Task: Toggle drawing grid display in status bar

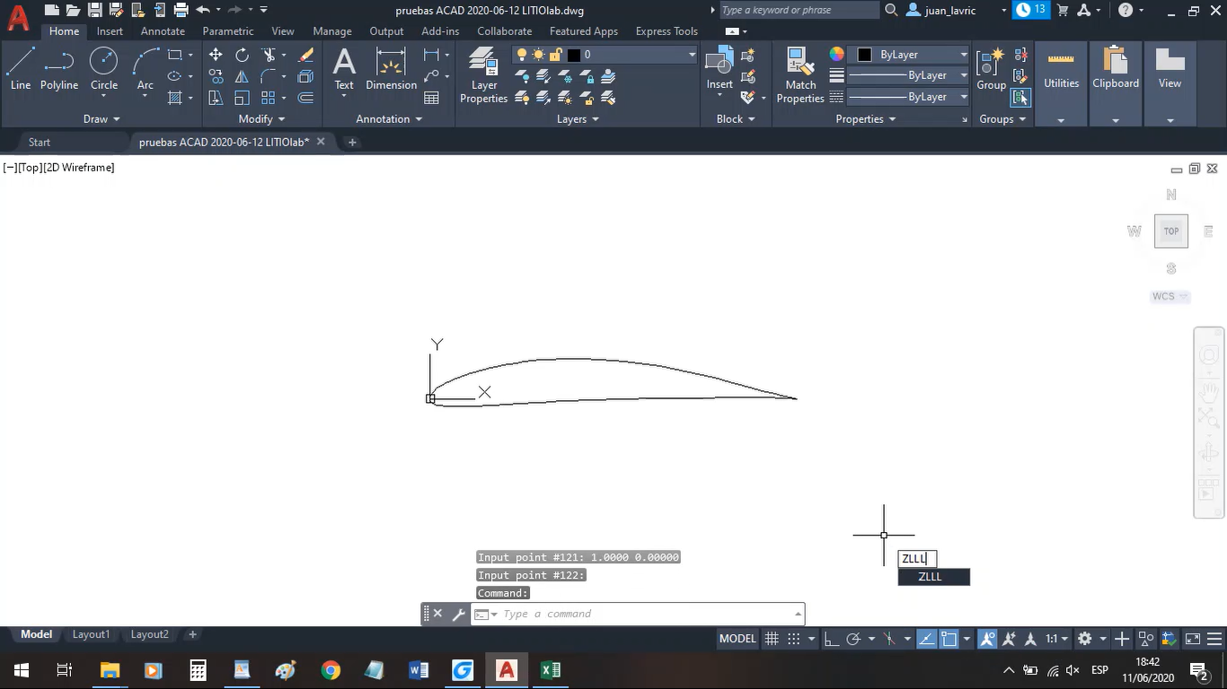Action: (x=772, y=639)
